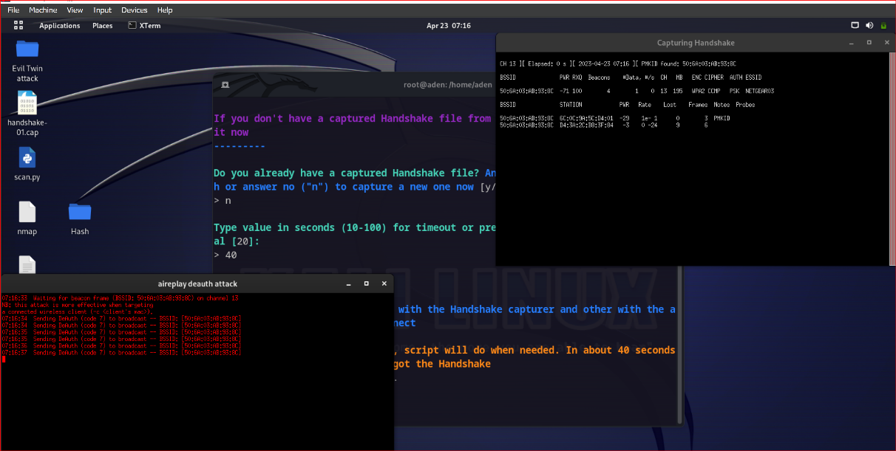Click station MAC 6C:0C:9A:5C:D4:01
896x451 pixels.
point(586,118)
